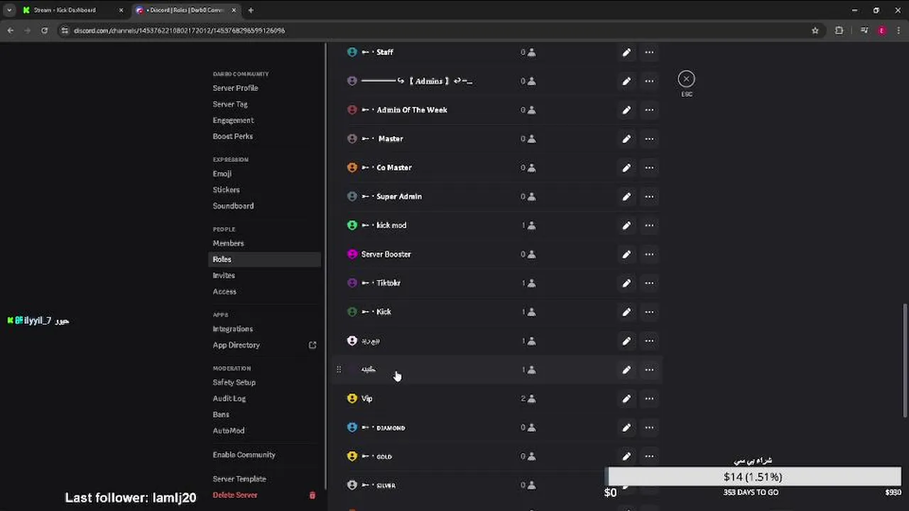View members count of kick mod role
This screenshot has width=909, height=511.
pyautogui.click(x=528, y=226)
